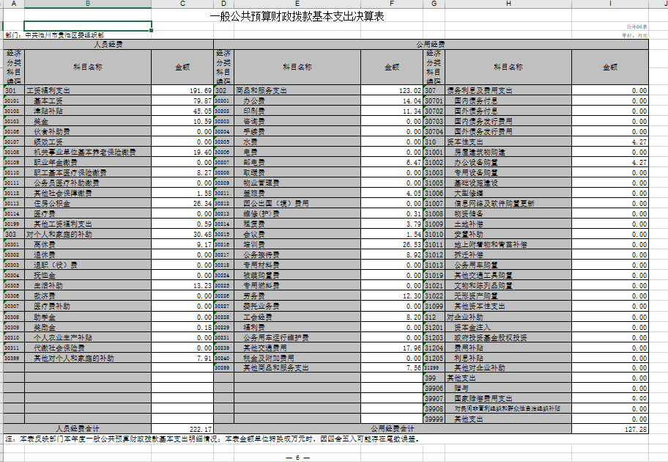Select the 住房公积金 cell
668x462 pixels.
tap(88, 203)
